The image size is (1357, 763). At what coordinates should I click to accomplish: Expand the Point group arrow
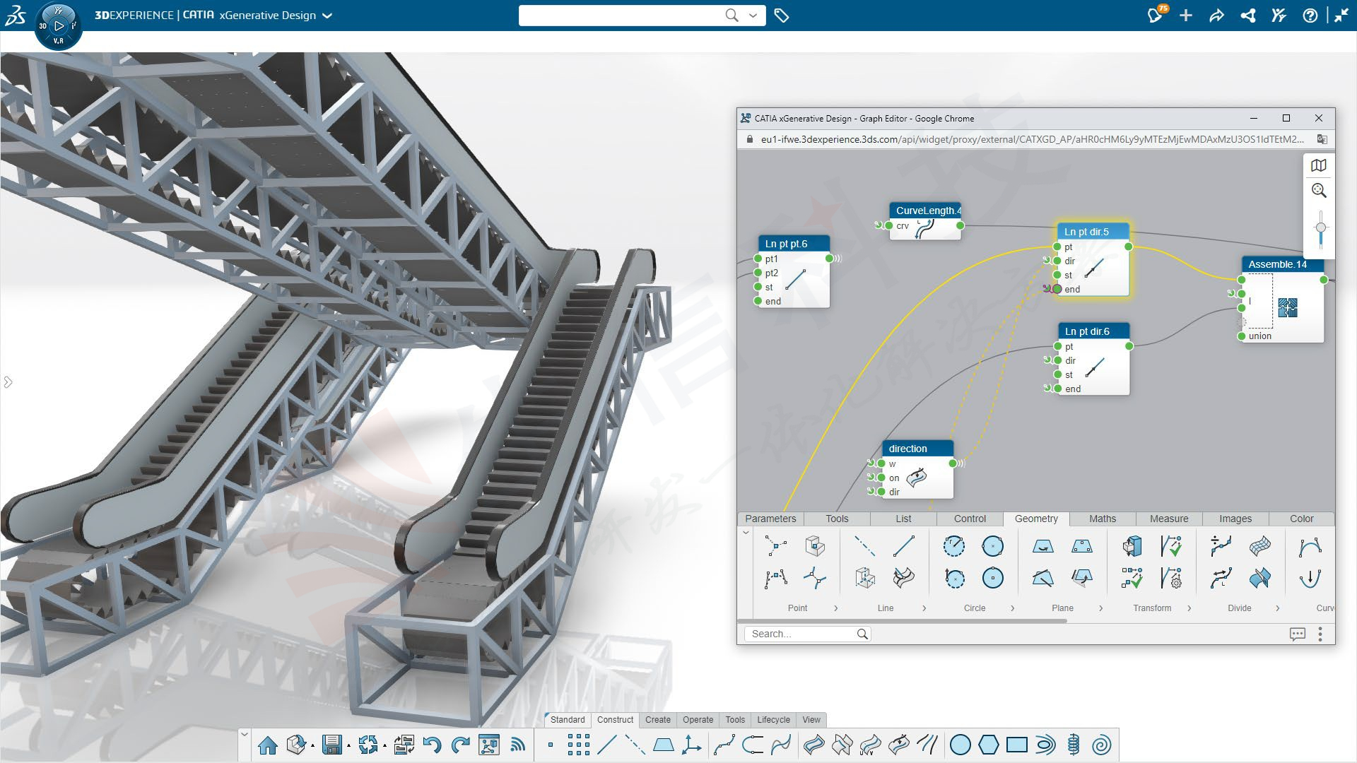(x=836, y=608)
